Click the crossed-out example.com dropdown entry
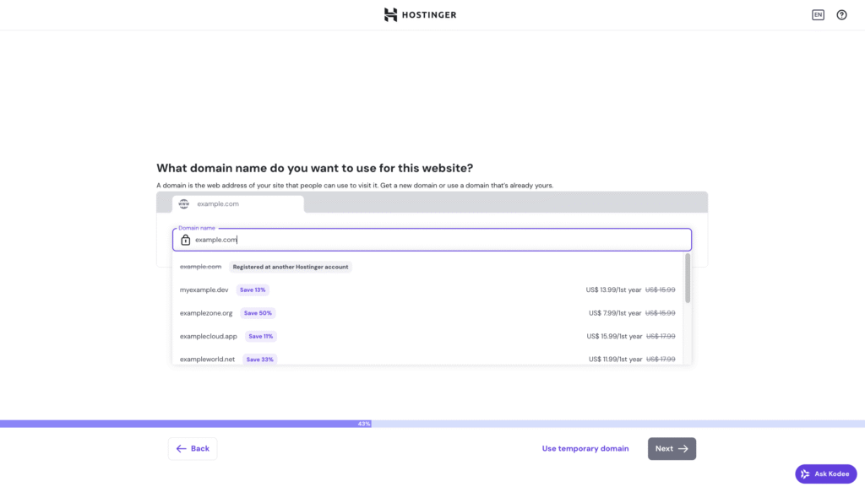 [201, 266]
